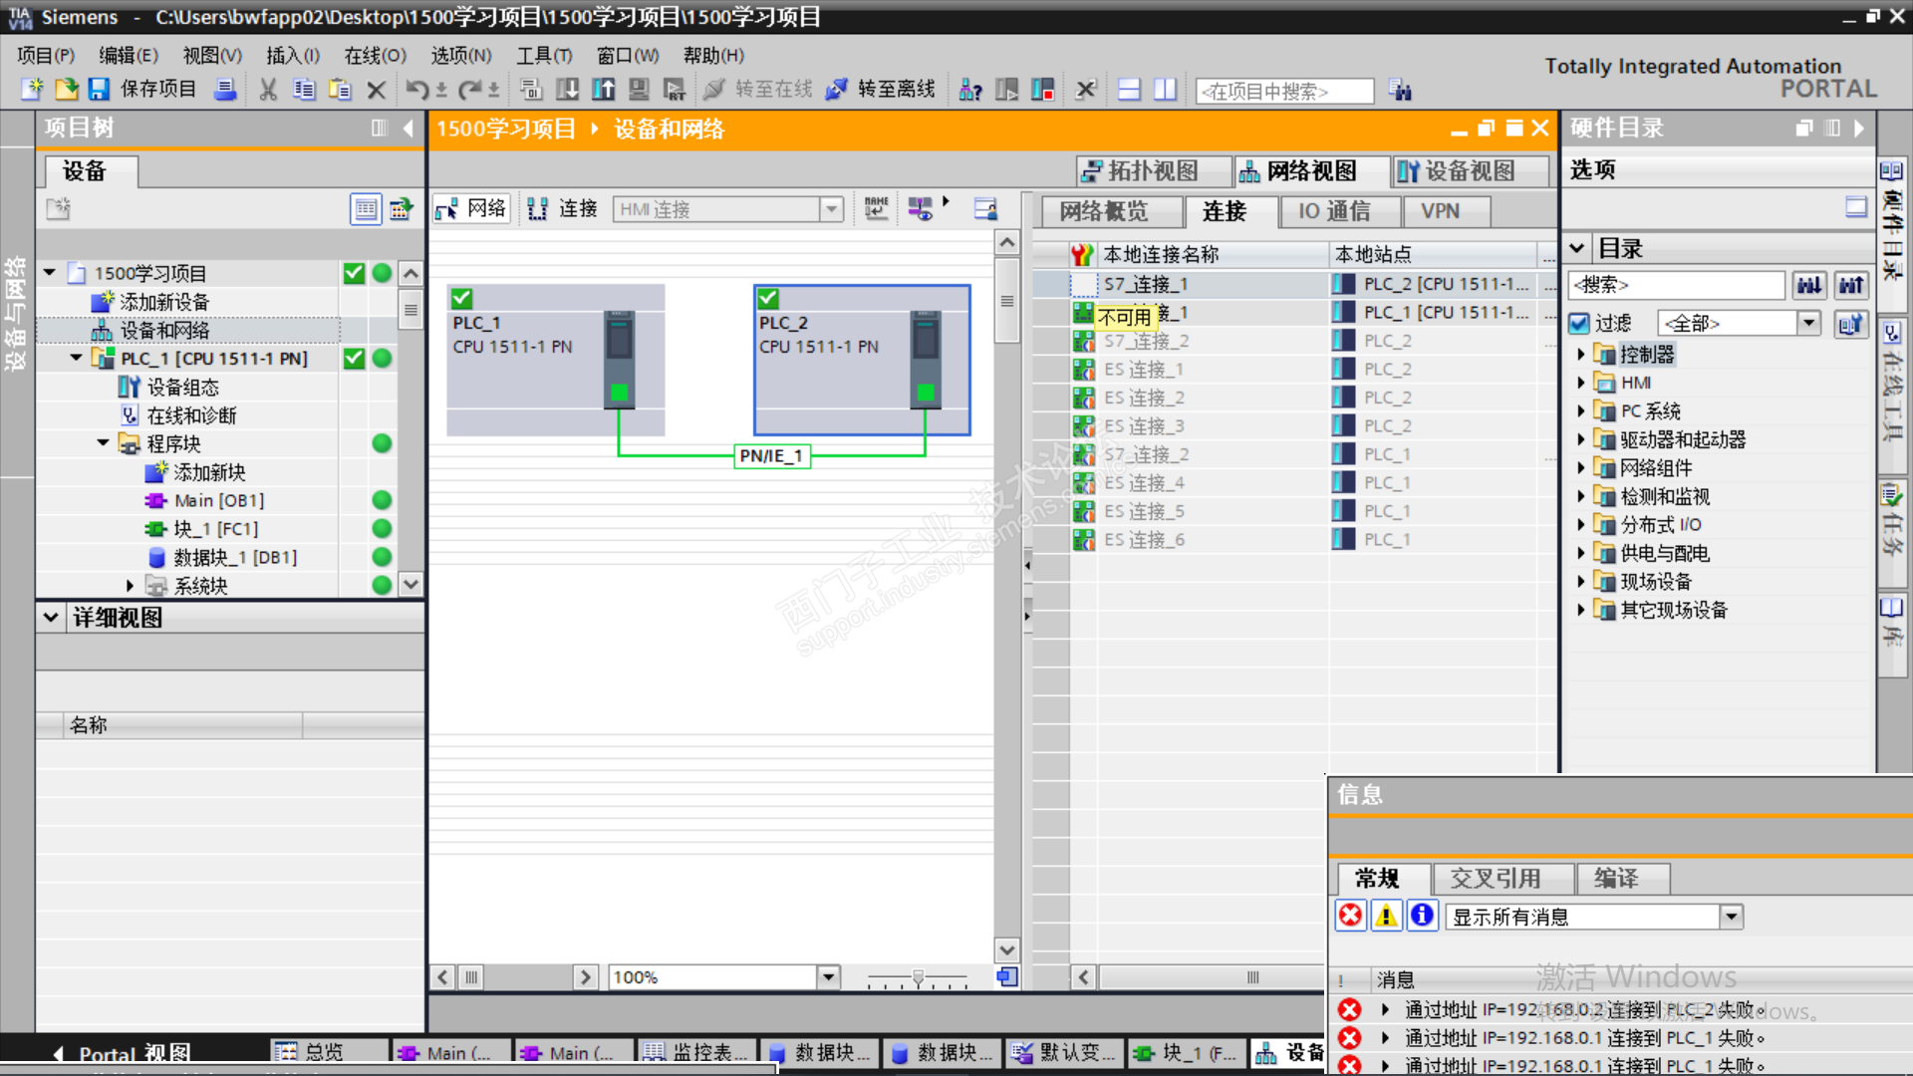
Task: Click the Save project floppy disk icon
Action: click(98, 90)
